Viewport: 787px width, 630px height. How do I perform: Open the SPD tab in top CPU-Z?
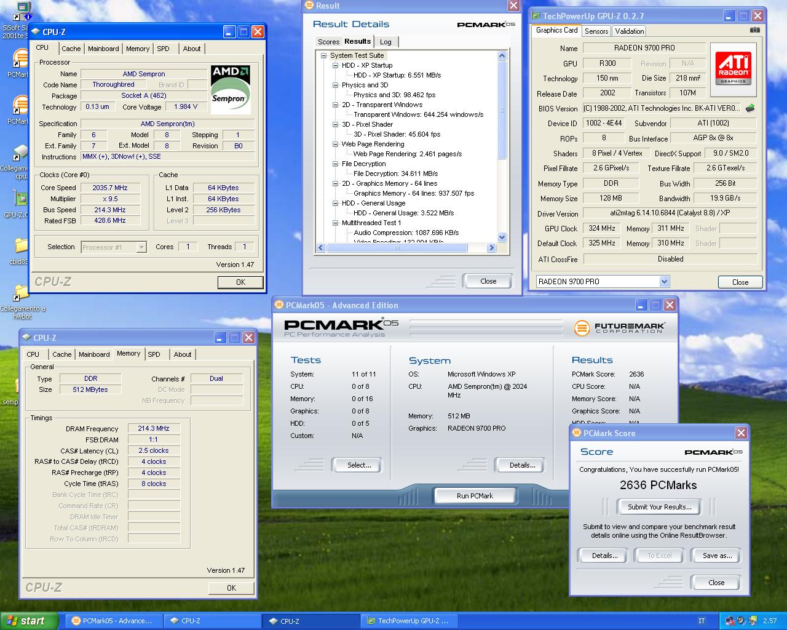tap(163, 49)
